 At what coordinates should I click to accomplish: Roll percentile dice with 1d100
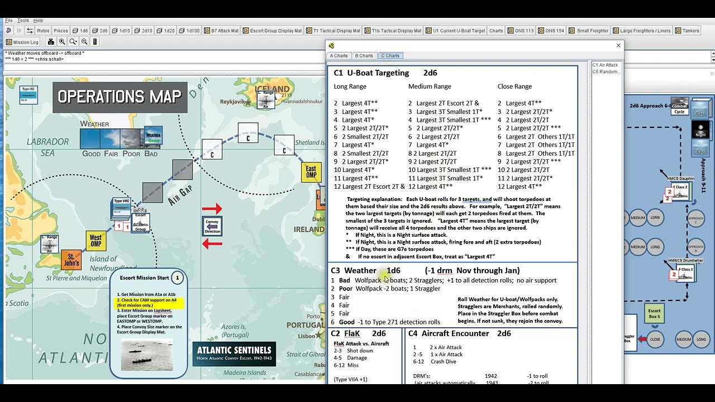[x=189, y=31]
